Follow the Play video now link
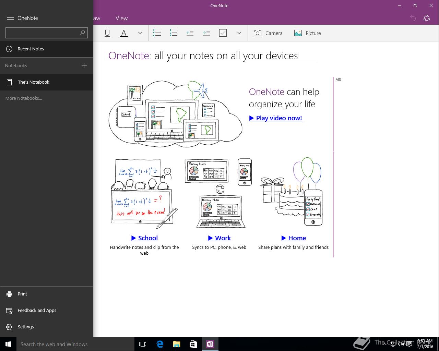The image size is (439, 351). [275, 118]
